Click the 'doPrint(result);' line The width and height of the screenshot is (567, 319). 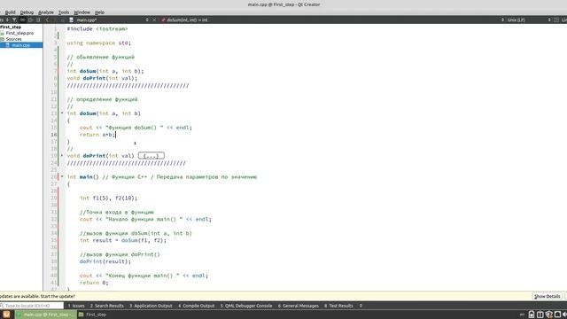(105, 261)
